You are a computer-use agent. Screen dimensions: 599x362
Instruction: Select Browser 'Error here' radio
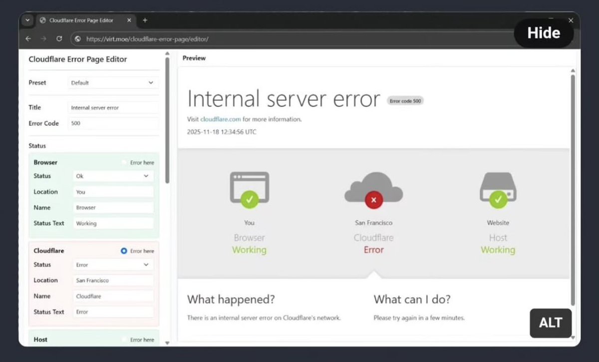(x=124, y=162)
